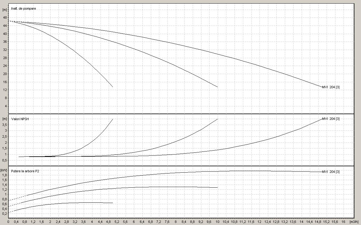
Task: Click the 1,8 tick on power axis
Action: (5, 175)
